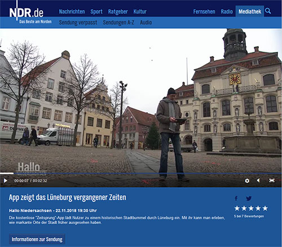Click the video frame of Lüneburg square
This screenshot has width=282, height=247.
pyautogui.click(x=140, y=100)
